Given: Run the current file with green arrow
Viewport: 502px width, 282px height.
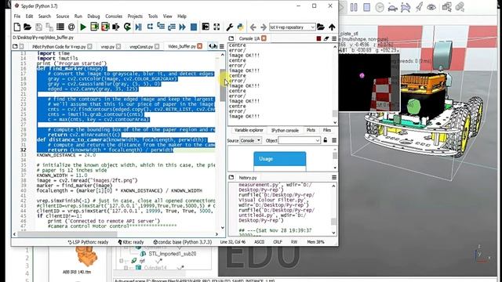Looking at the screenshot, I should [x=83, y=27].
